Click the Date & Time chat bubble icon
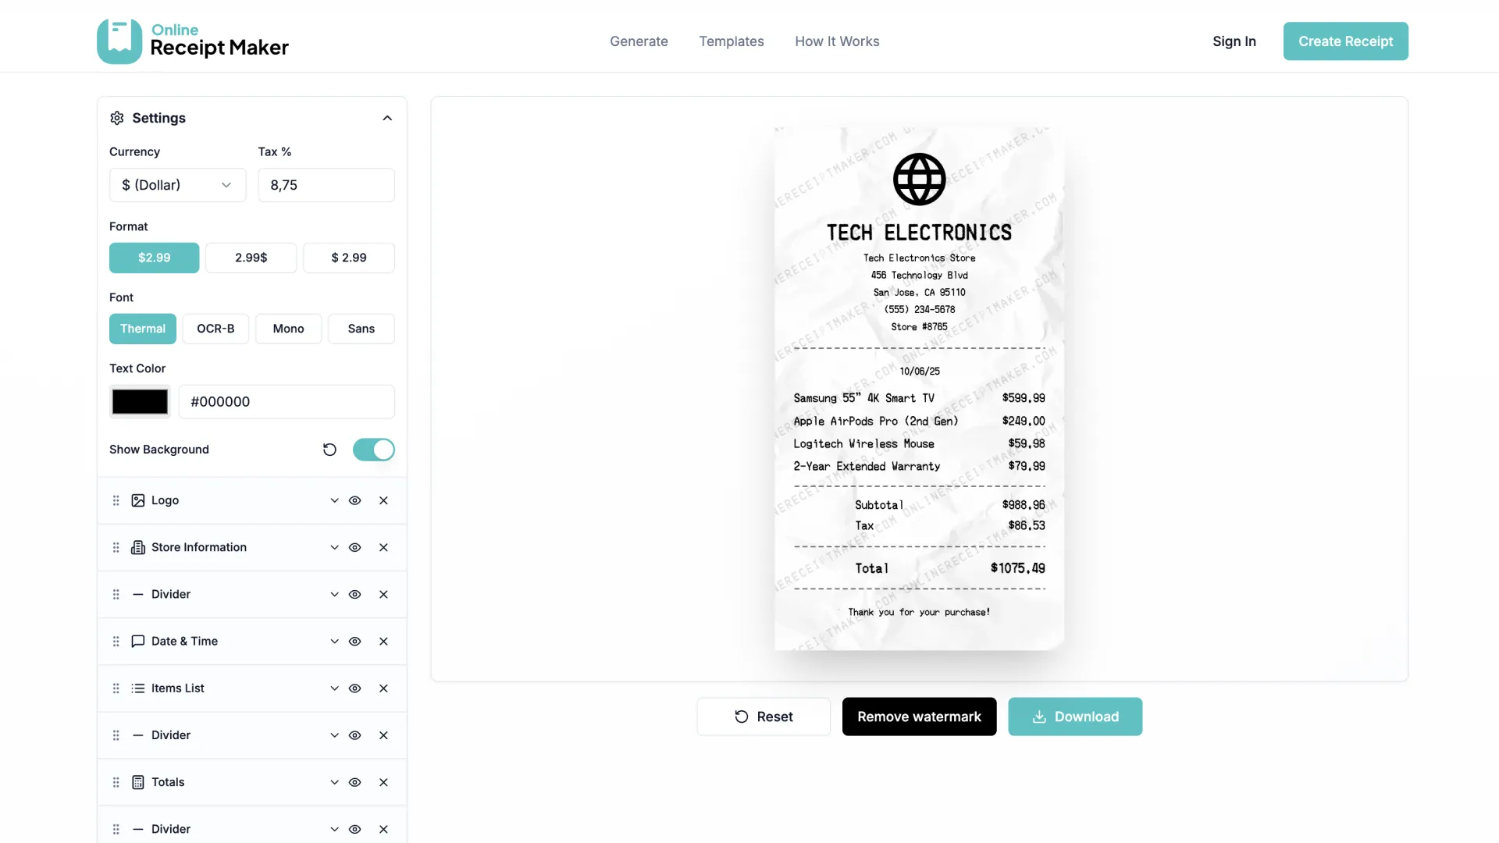The height and width of the screenshot is (843, 1499). click(137, 641)
